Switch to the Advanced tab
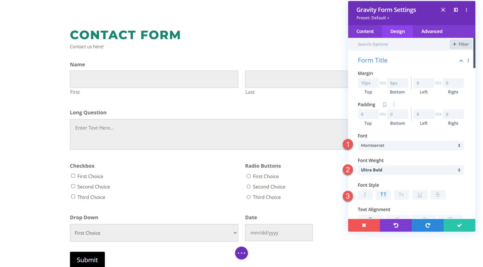The height and width of the screenshot is (267, 483). [x=431, y=31]
